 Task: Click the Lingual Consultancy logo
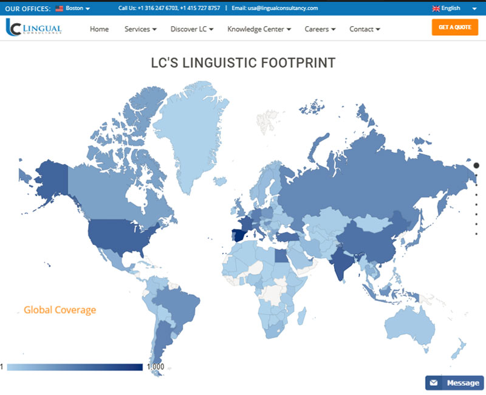pos(35,28)
